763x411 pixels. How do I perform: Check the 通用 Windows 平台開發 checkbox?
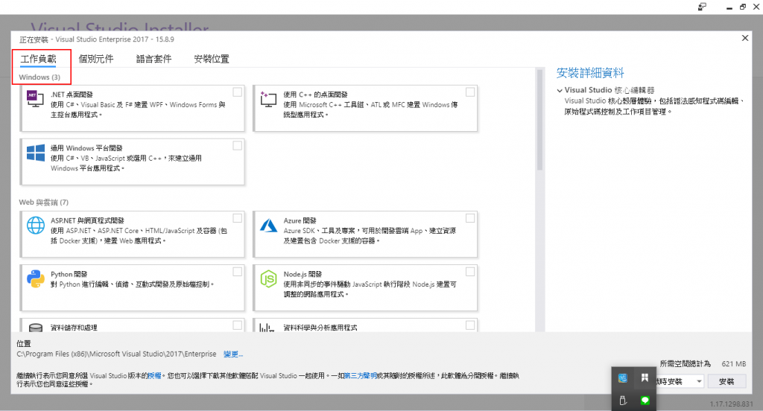click(238, 145)
